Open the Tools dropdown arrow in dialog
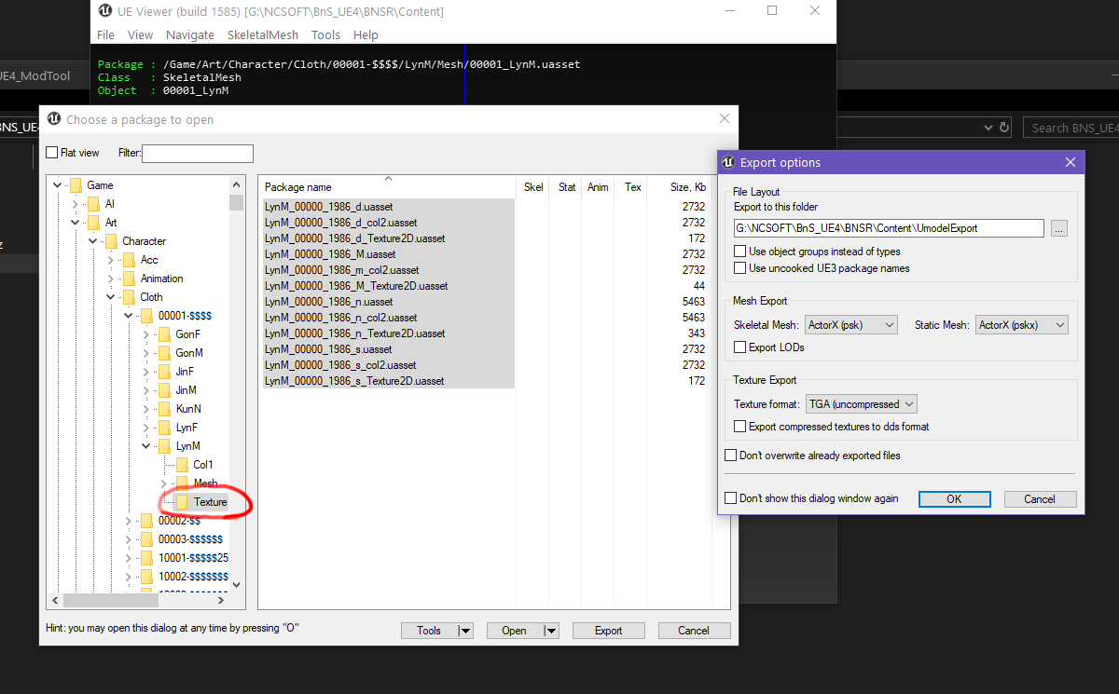 coord(465,631)
